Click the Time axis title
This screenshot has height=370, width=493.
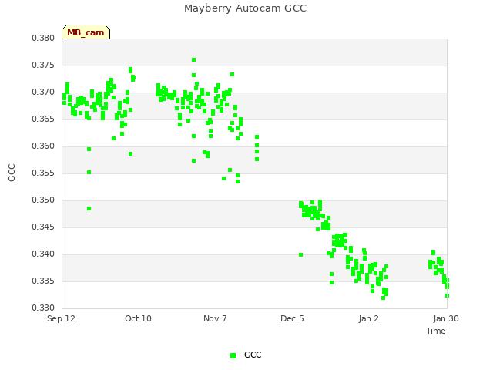click(436, 331)
